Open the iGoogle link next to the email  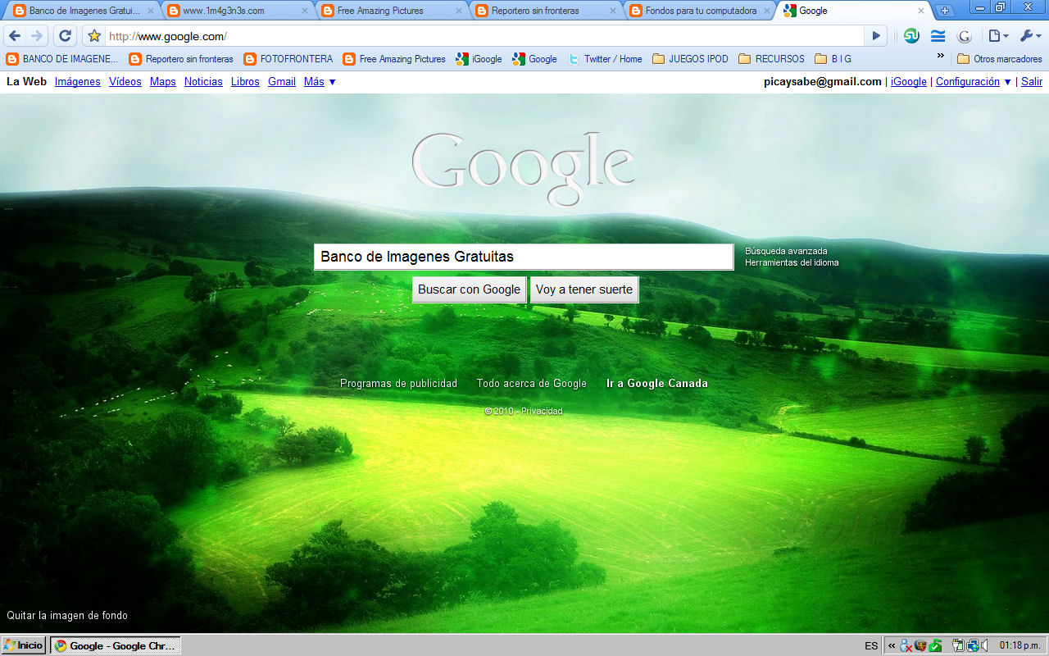(x=909, y=81)
